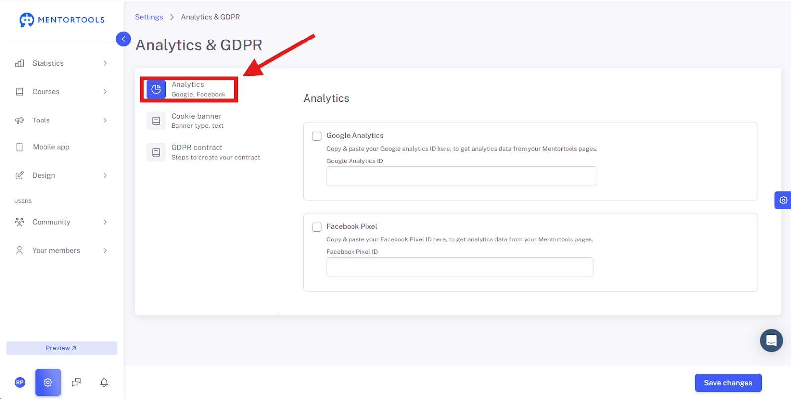Click the Statistics bar chart icon
This screenshot has height=399, width=791.
tap(20, 63)
